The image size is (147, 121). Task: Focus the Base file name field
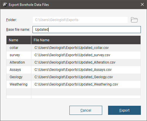pos(87,30)
